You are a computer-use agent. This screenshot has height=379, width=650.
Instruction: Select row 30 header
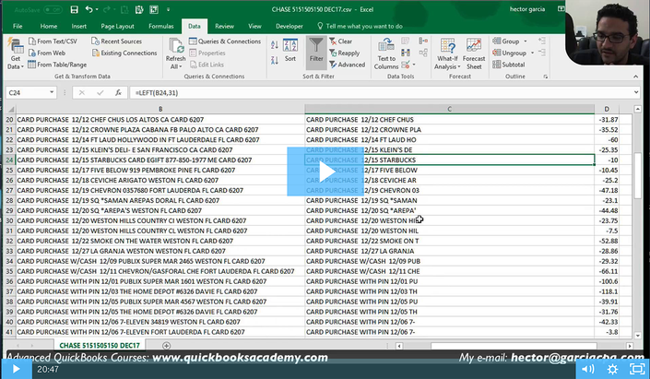9,220
